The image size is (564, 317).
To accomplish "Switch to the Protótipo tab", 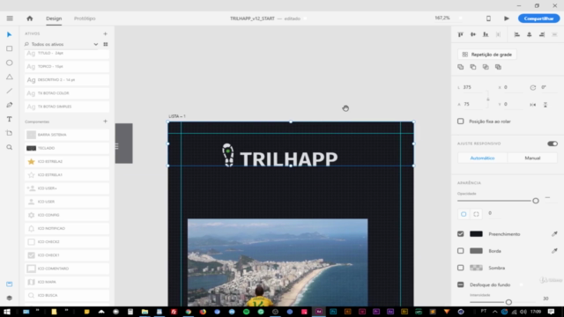I will (x=85, y=18).
